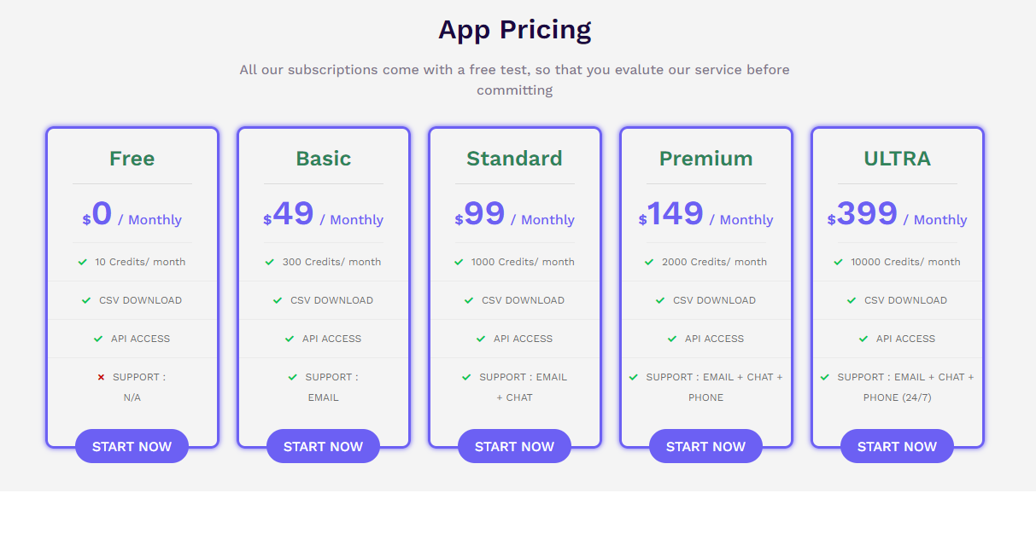Click the Standard plan's CSV Download checkmark

point(469,300)
